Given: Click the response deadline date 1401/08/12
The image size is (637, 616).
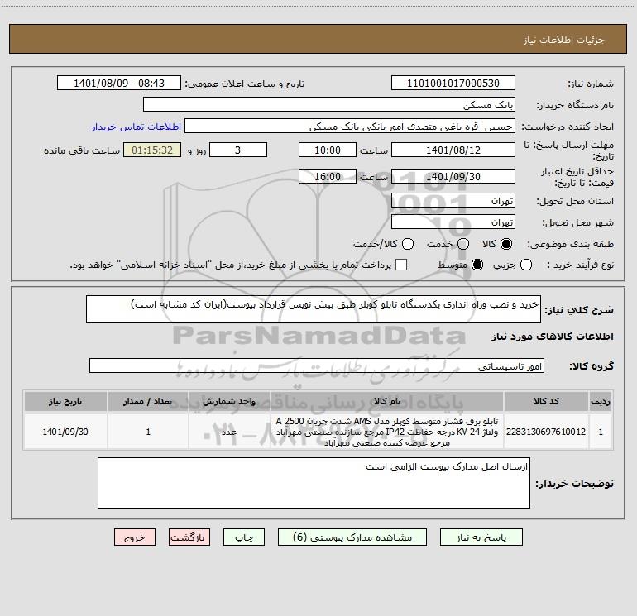Looking at the screenshot, I should (453, 150).
